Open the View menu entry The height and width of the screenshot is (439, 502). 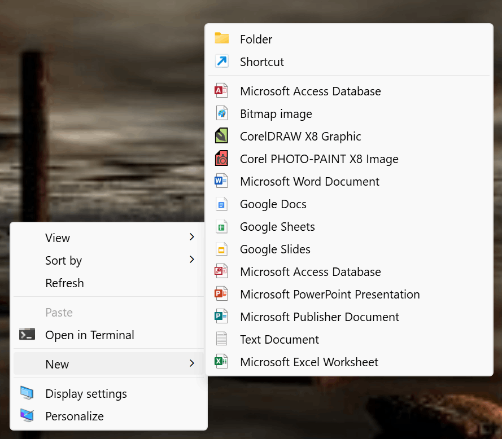tap(109, 238)
